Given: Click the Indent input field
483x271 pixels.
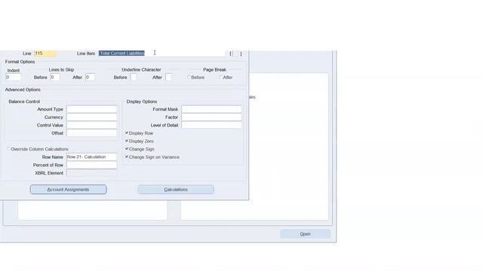Looking at the screenshot, I should (14, 77).
